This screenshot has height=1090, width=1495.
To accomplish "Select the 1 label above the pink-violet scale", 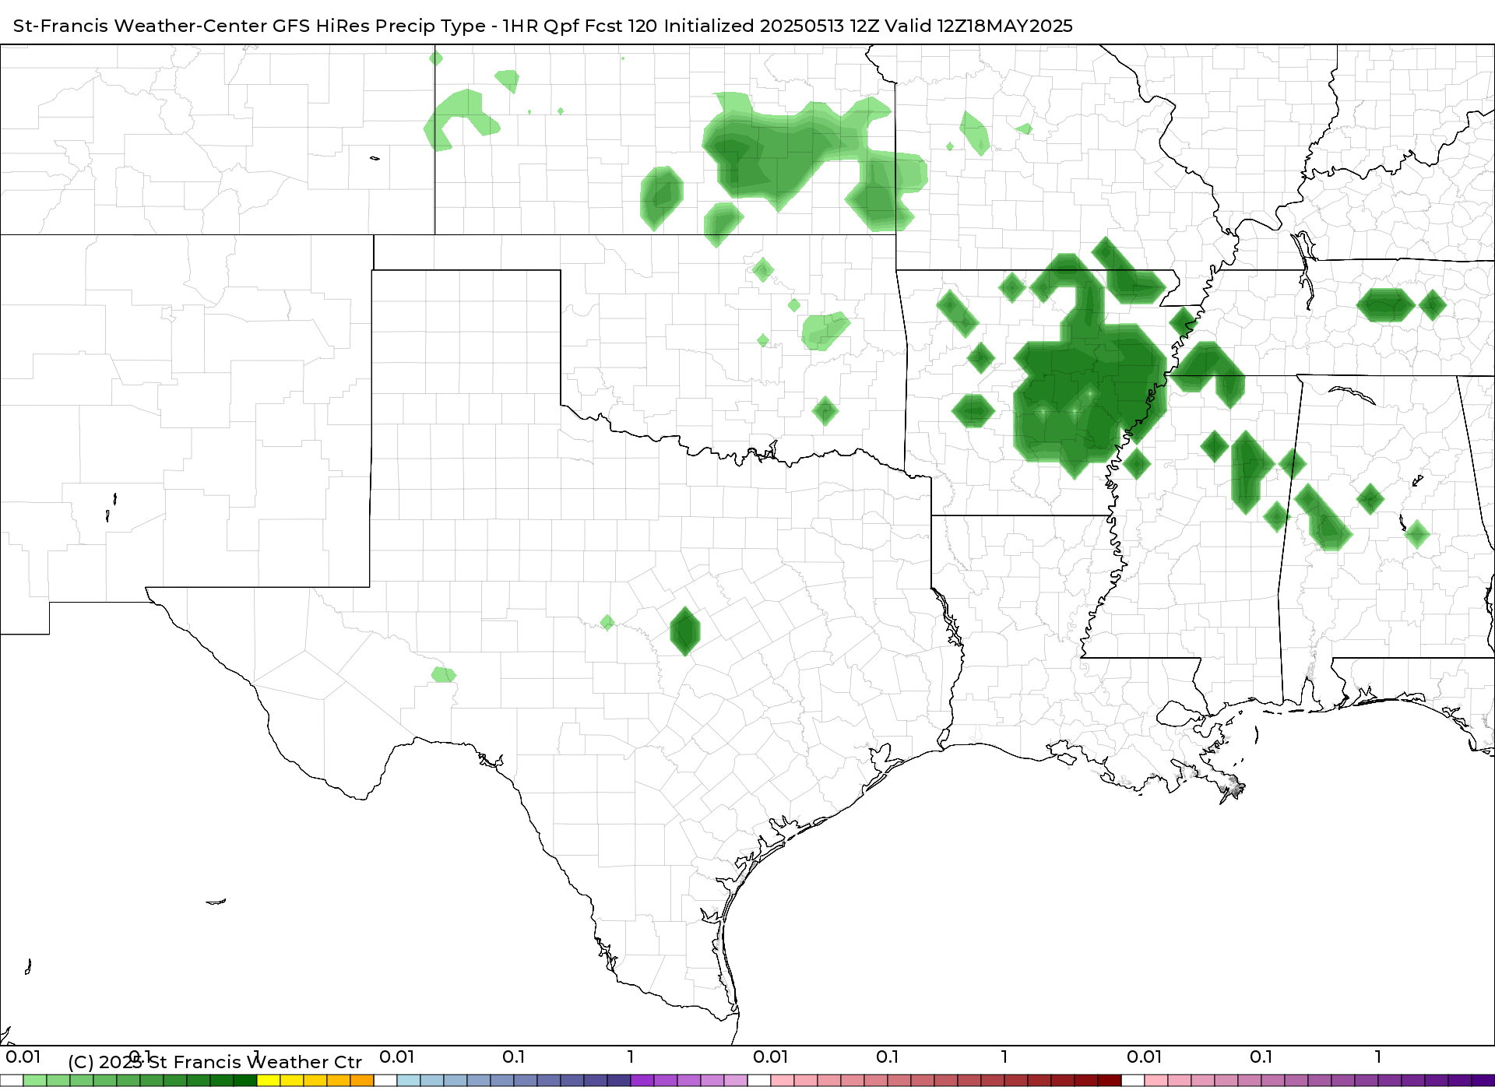I will (x=1378, y=1057).
